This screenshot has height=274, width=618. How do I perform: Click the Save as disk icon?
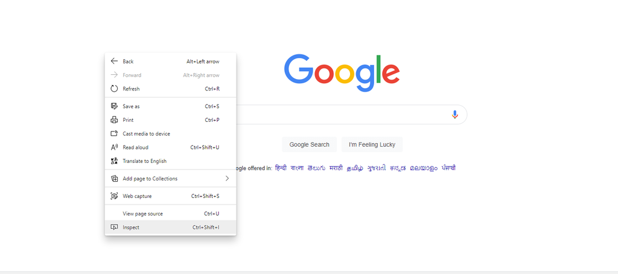(114, 106)
